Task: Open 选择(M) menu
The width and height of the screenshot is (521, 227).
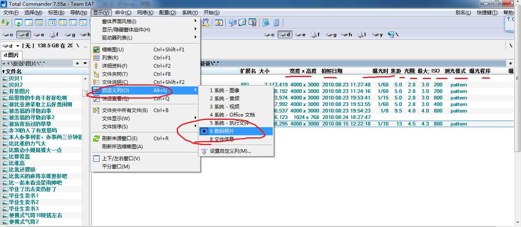Action: 33,13
